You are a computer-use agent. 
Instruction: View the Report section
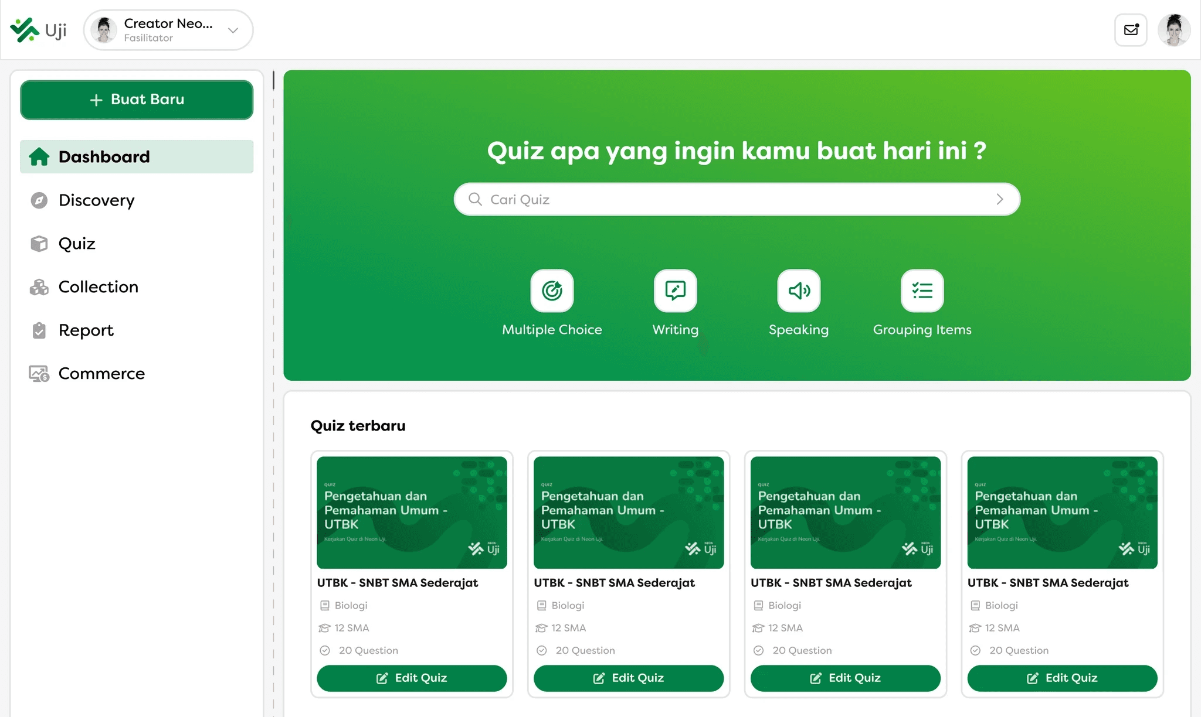[86, 330]
